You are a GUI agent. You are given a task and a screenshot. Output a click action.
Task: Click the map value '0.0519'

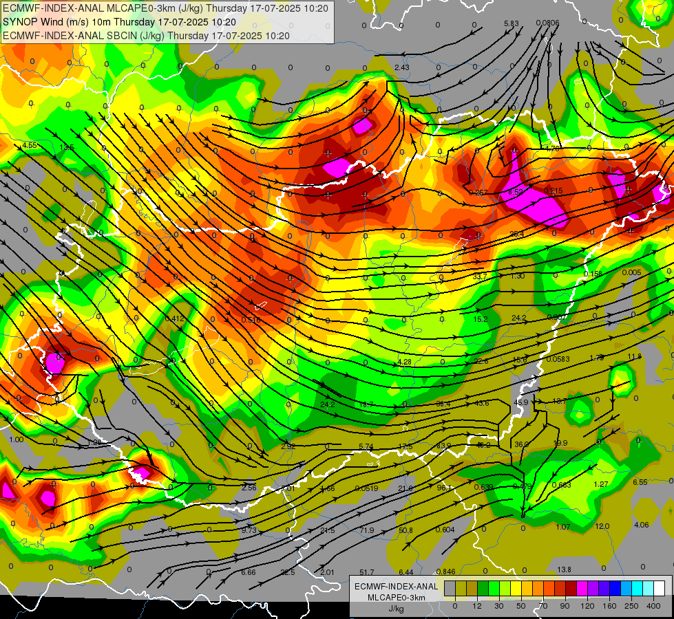[366, 488]
